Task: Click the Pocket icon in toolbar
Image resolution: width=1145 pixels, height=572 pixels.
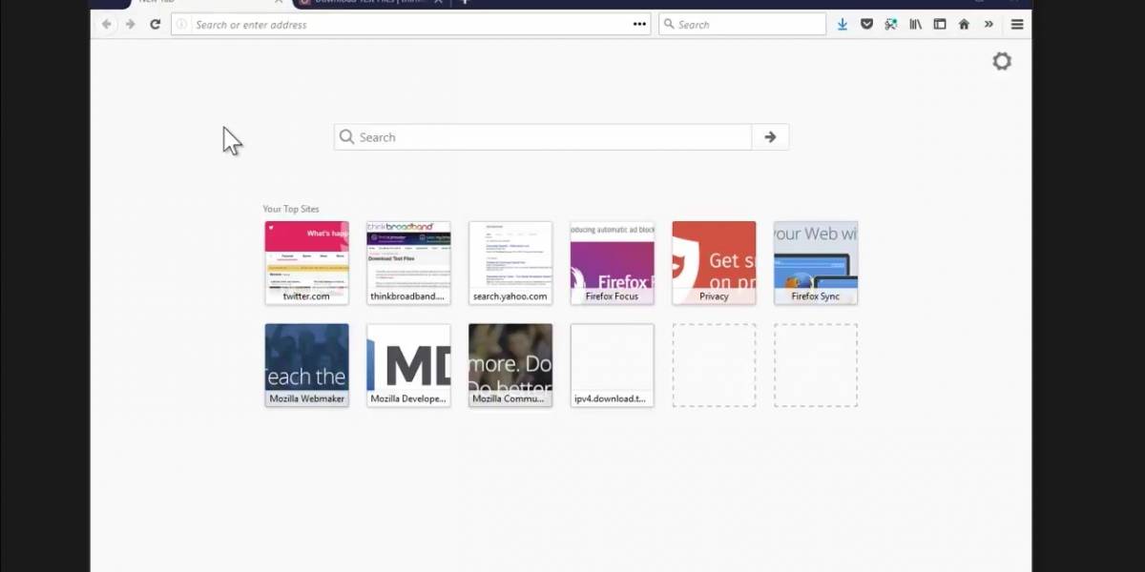Action: pyautogui.click(x=866, y=25)
